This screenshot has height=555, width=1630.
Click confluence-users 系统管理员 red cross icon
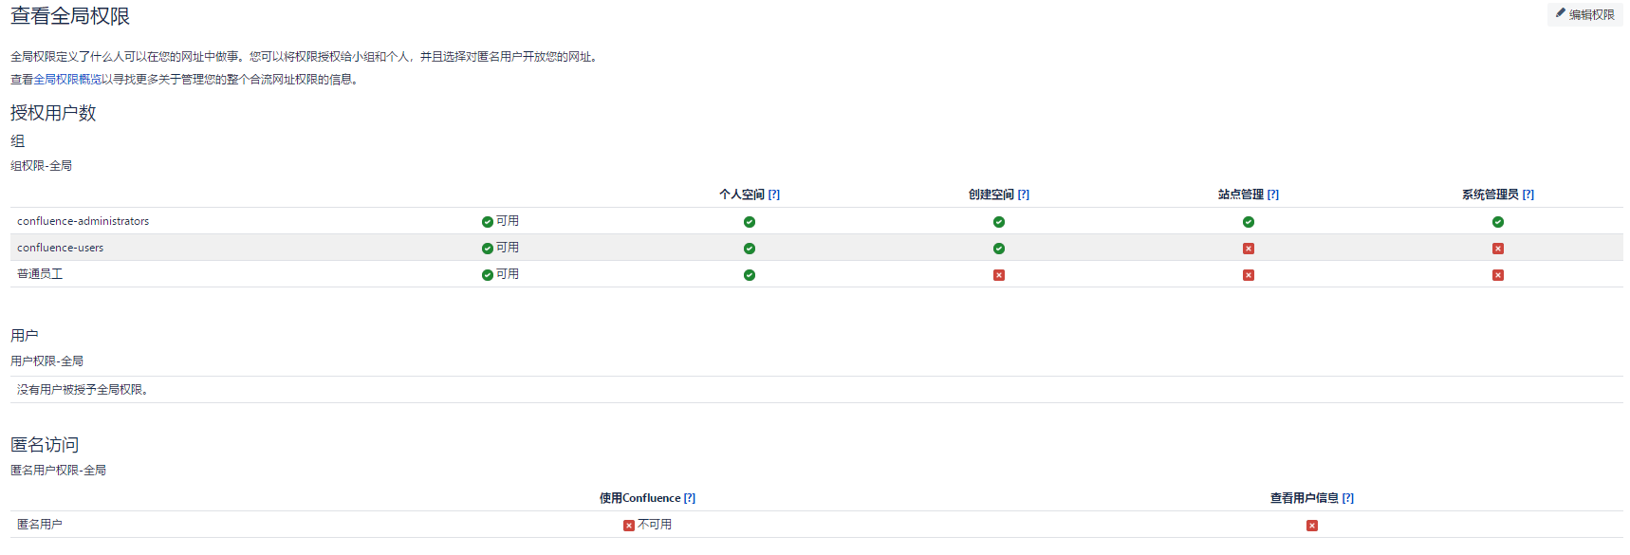tap(1498, 249)
